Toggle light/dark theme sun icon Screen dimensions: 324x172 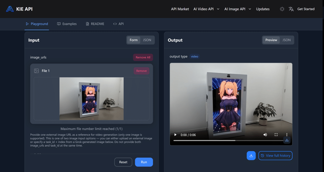click(x=282, y=9)
